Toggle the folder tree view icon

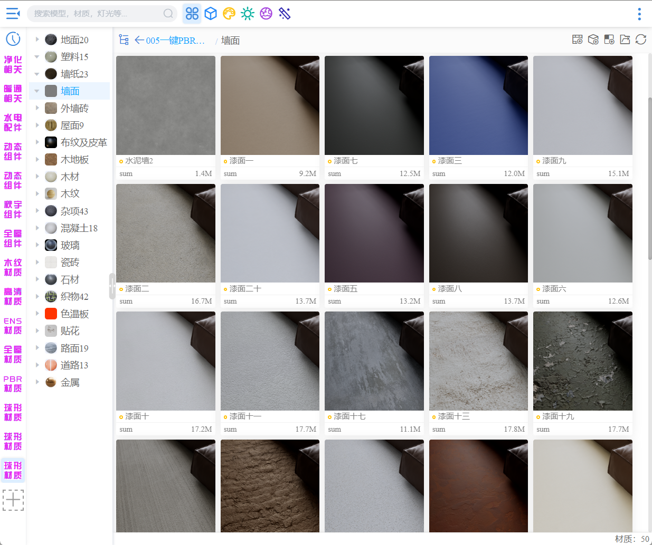point(124,40)
